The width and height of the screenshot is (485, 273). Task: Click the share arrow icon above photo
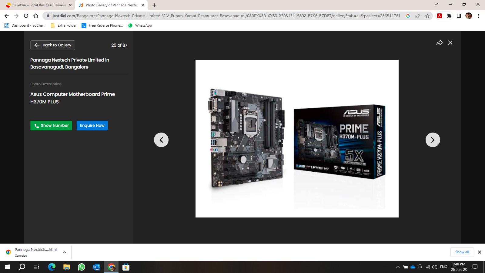pyautogui.click(x=439, y=43)
